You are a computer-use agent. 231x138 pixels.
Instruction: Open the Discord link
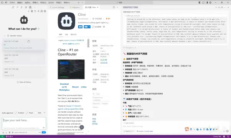tap(75, 87)
